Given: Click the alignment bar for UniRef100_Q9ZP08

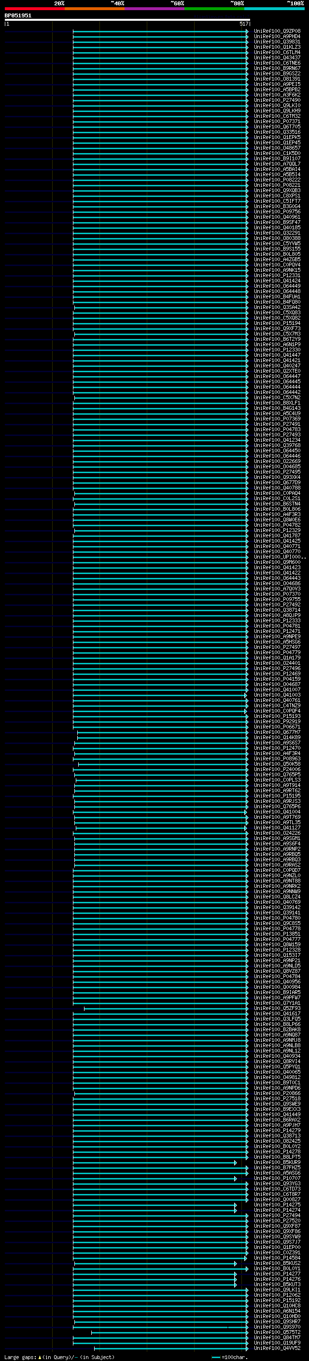Looking at the screenshot, I should pos(161,31).
